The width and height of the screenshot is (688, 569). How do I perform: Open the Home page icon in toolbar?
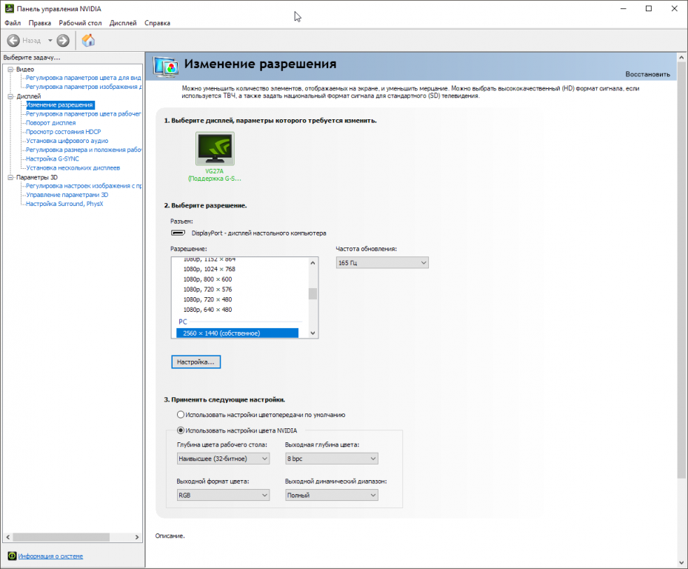88,41
